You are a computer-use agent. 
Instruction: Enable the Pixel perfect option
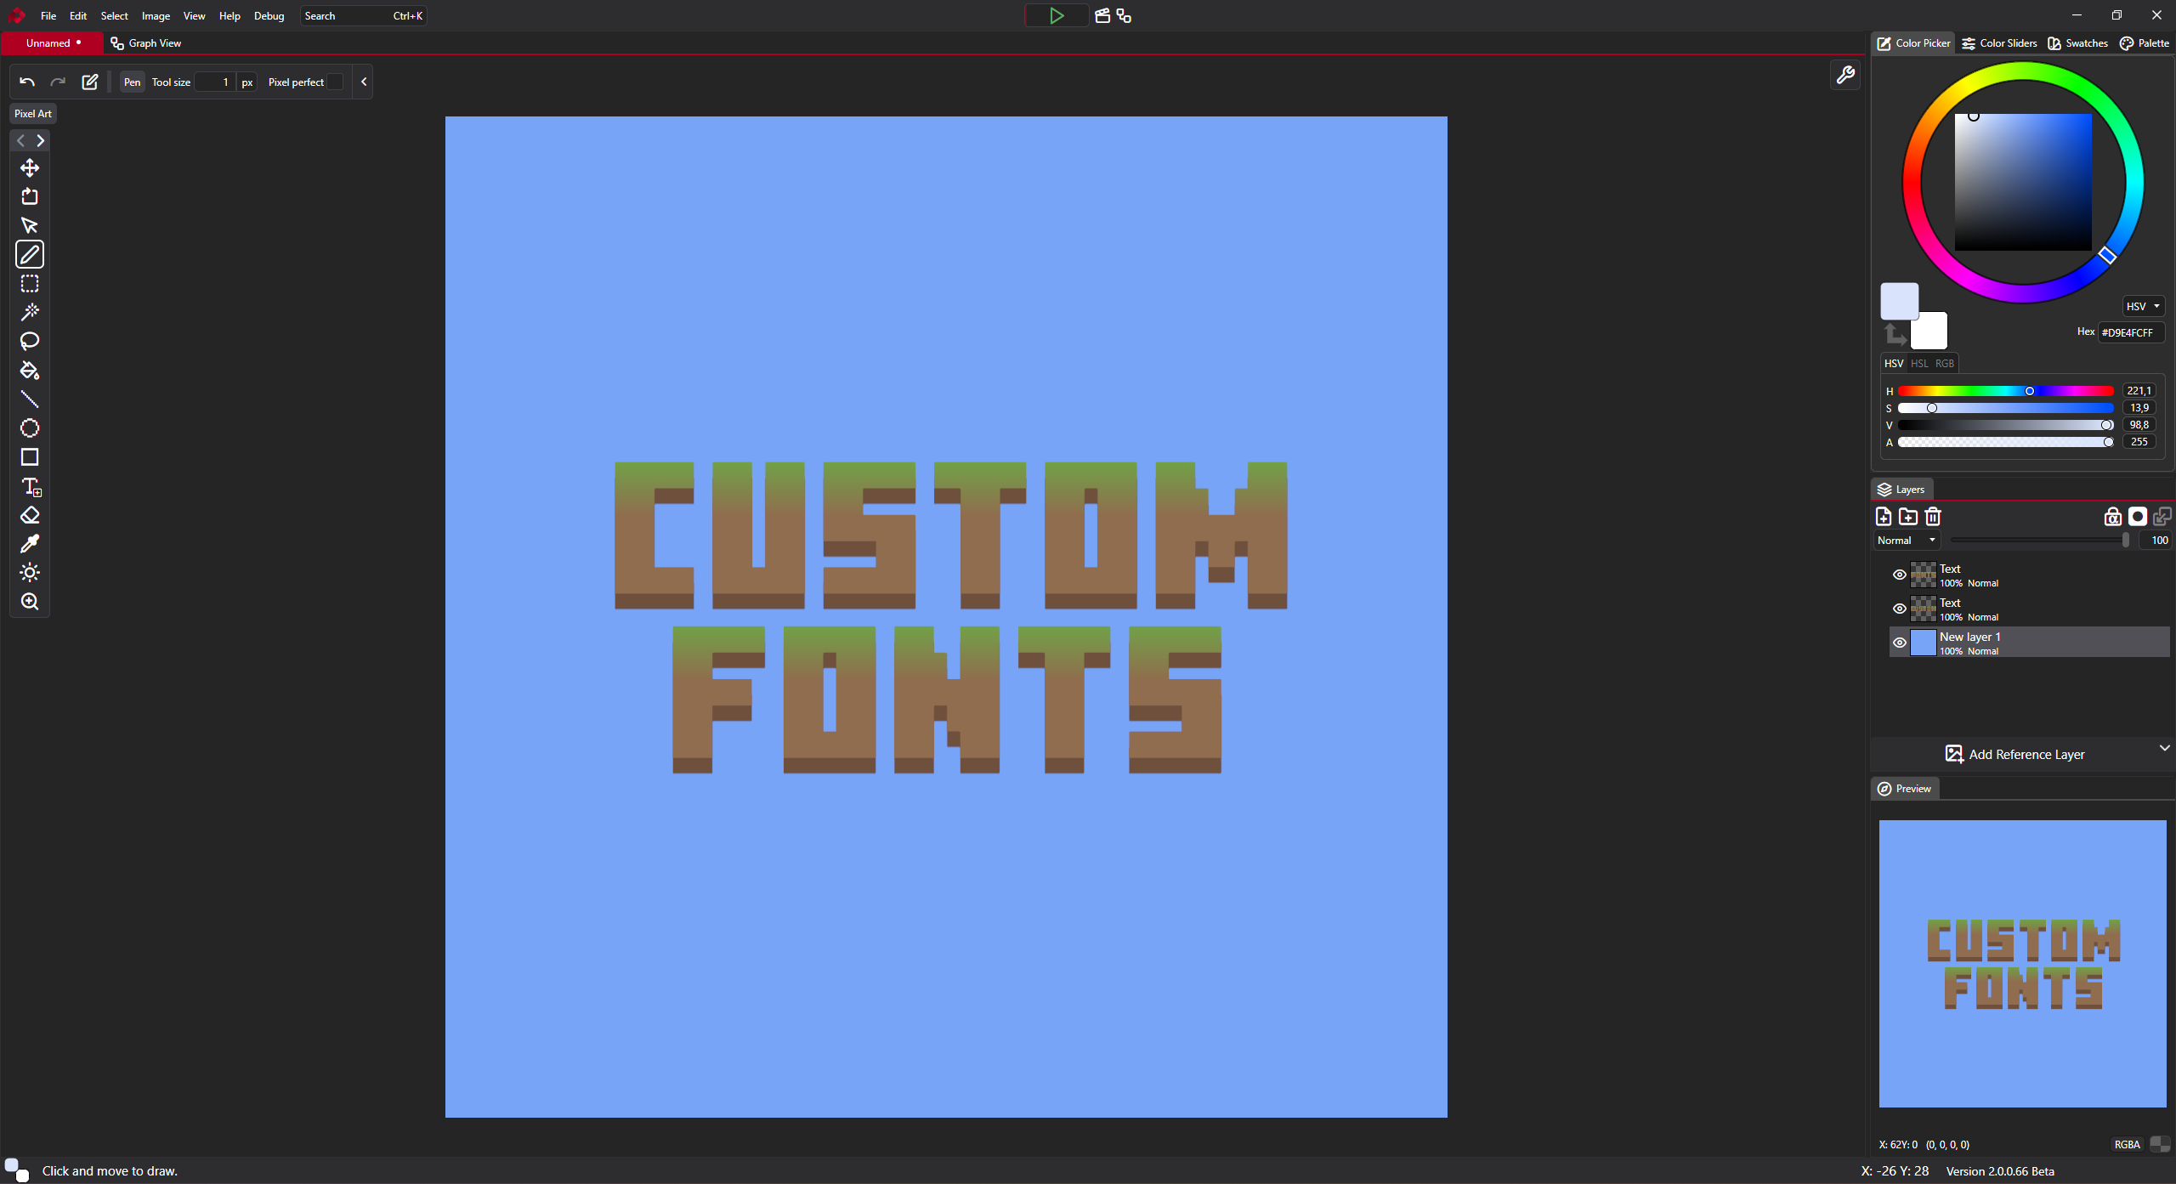(337, 82)
